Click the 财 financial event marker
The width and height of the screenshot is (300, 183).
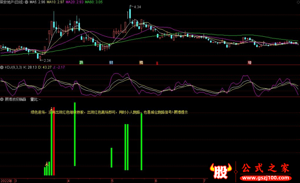coord(111,62)
